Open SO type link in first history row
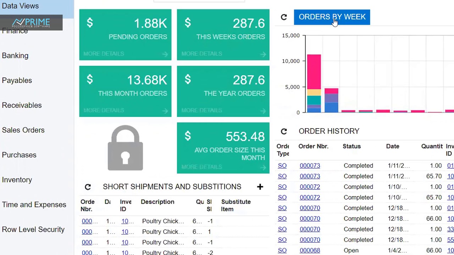454x255 pixels. [282, 166]
